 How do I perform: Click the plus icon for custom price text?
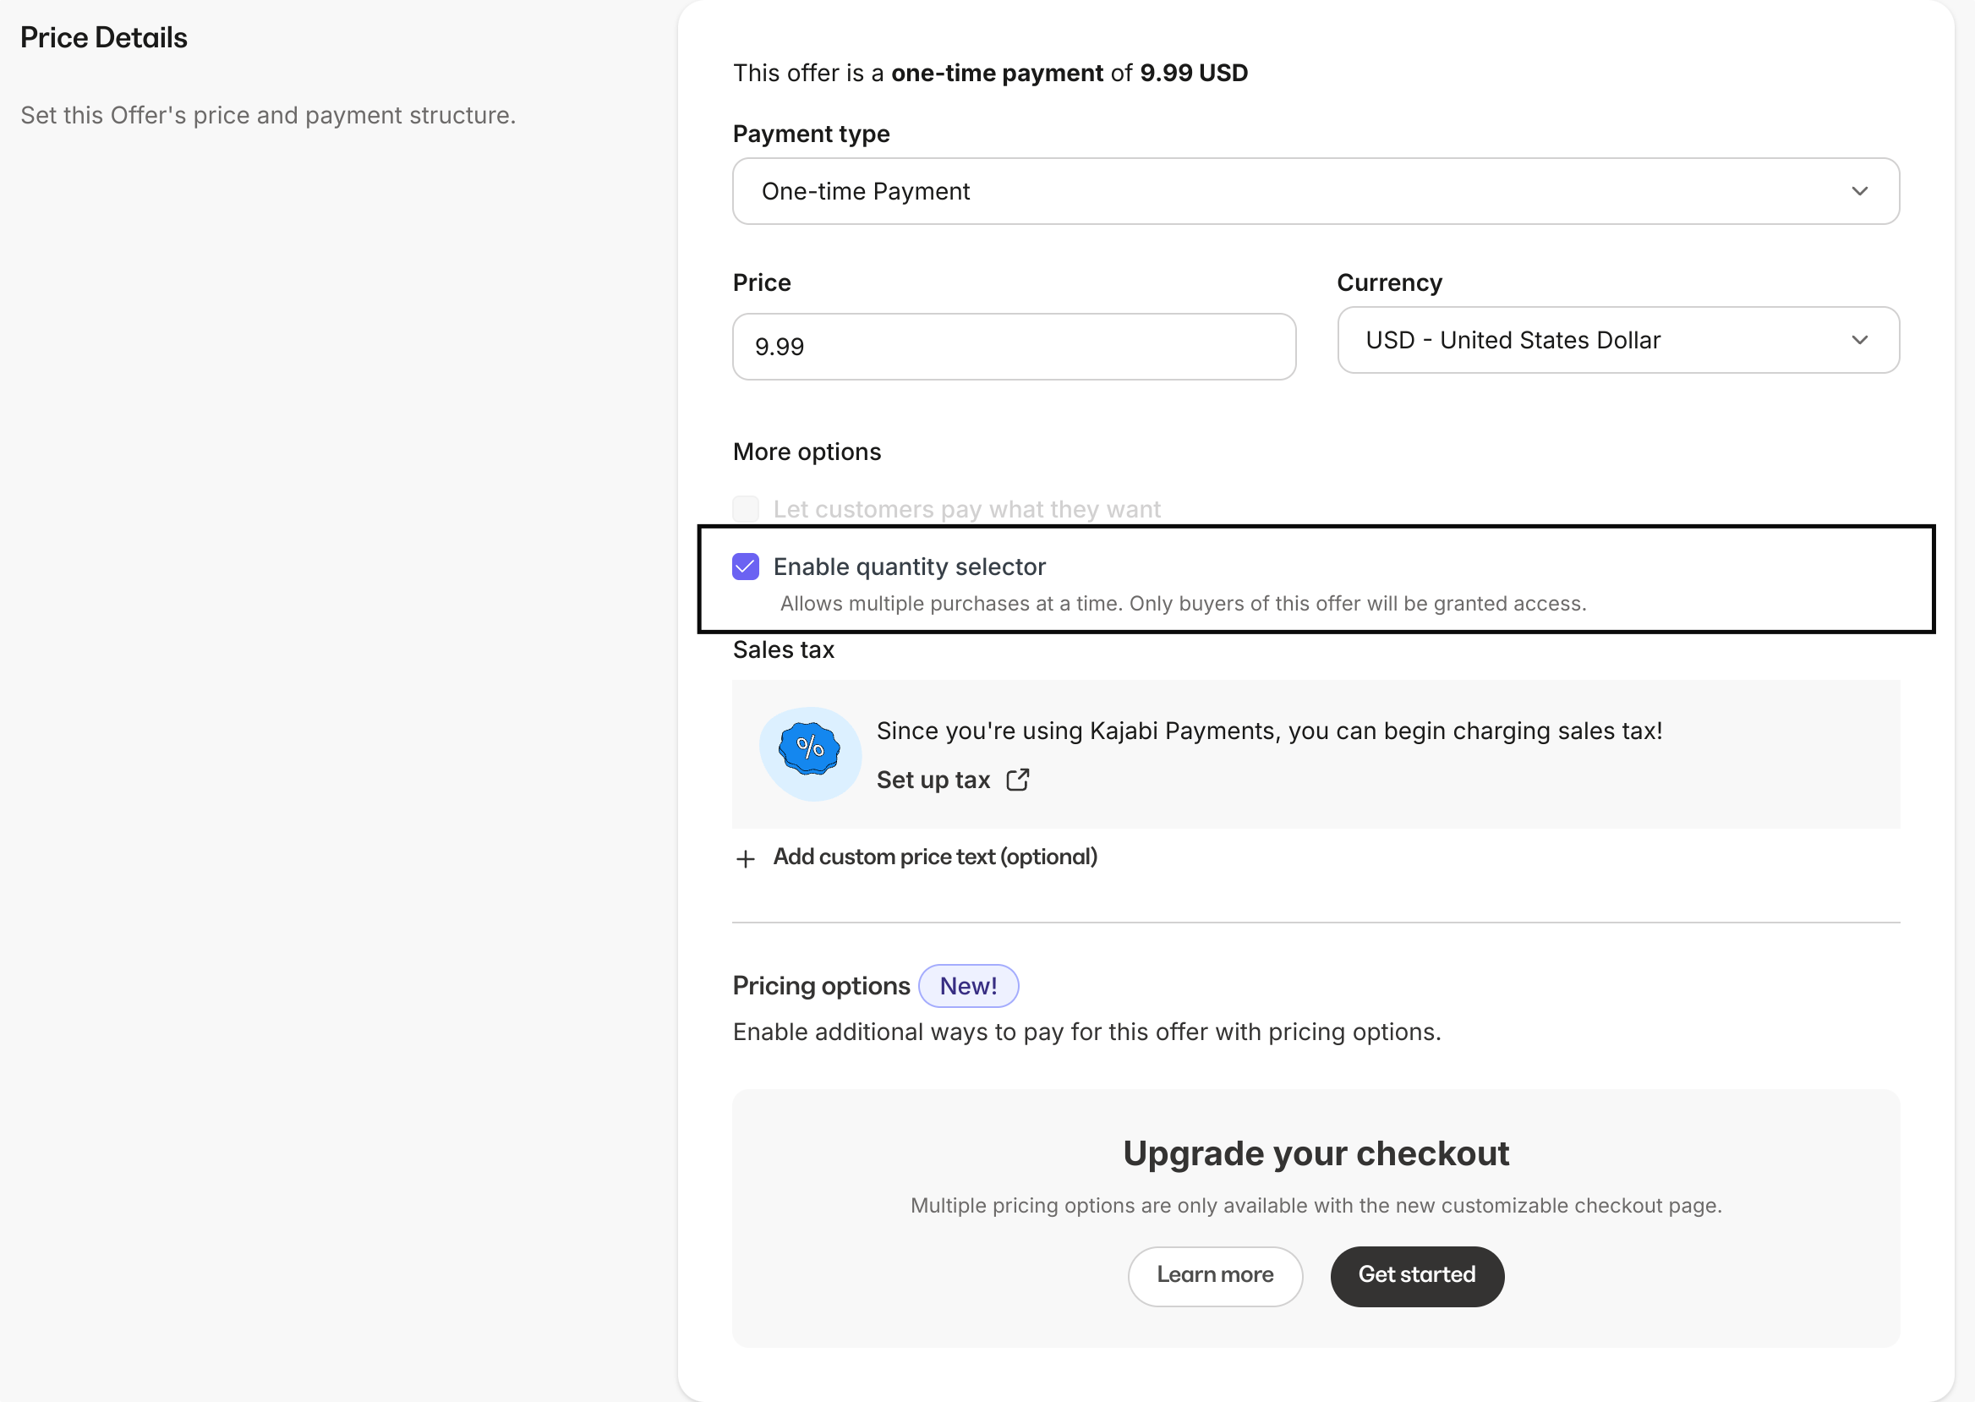pos(745,858)
